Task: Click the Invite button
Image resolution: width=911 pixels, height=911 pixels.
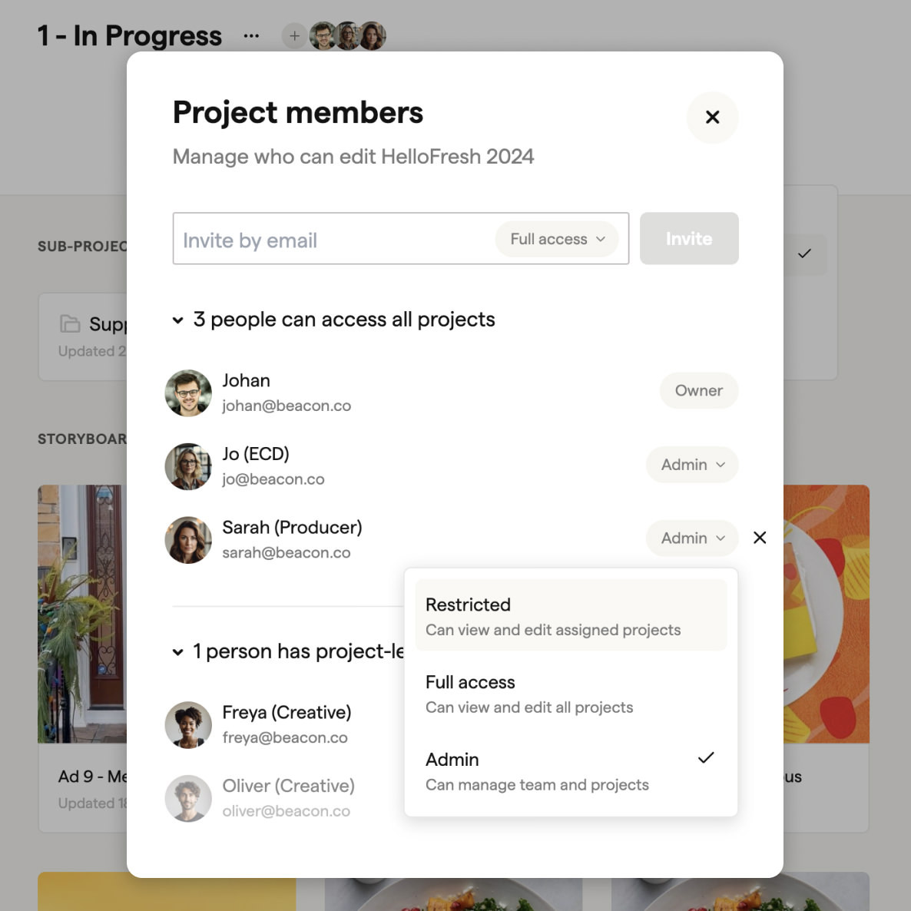Action: pyautogui.click(x=688, y=239)
